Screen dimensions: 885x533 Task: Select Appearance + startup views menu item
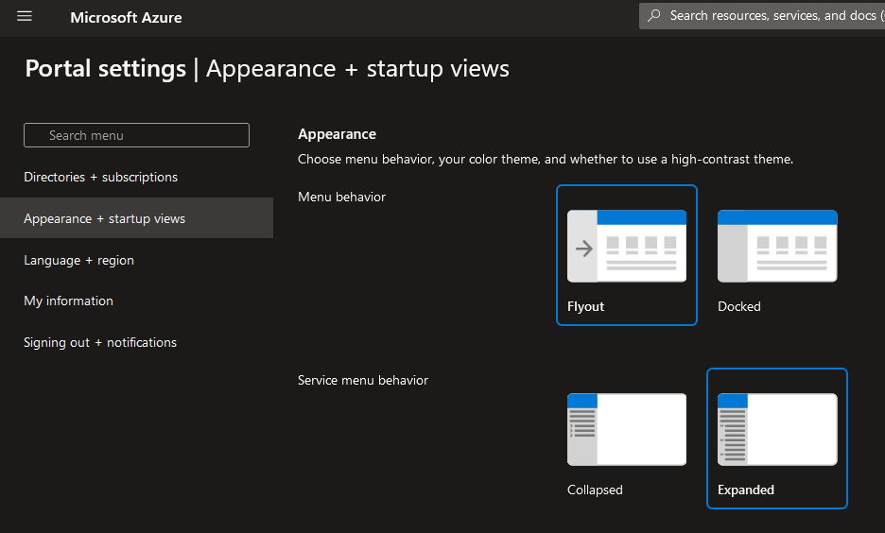click(104, 218)
